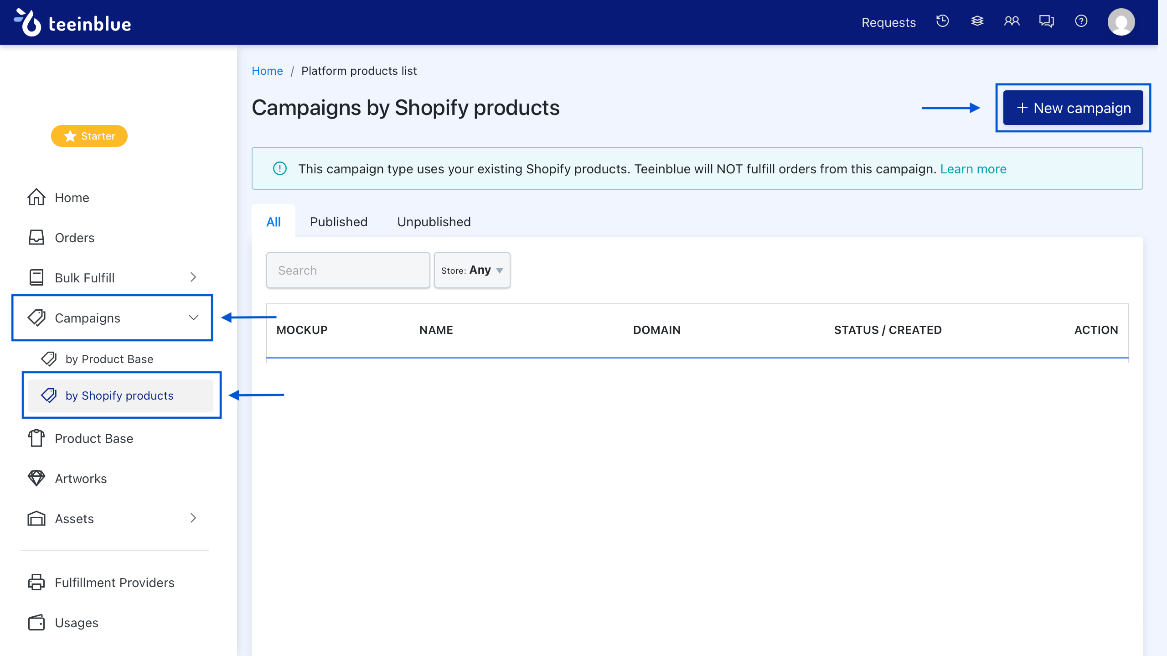
Task: Open the Store: Any dropdown
Action: pyautogui.click(x=472, y=270)
